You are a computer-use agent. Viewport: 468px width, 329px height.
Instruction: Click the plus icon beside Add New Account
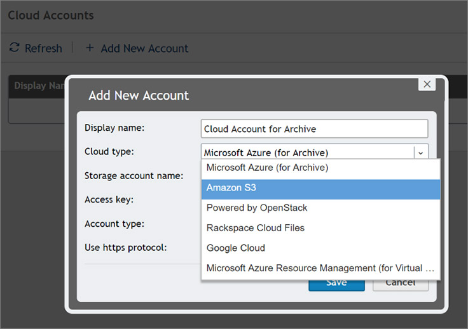click(x=90, y=48)
